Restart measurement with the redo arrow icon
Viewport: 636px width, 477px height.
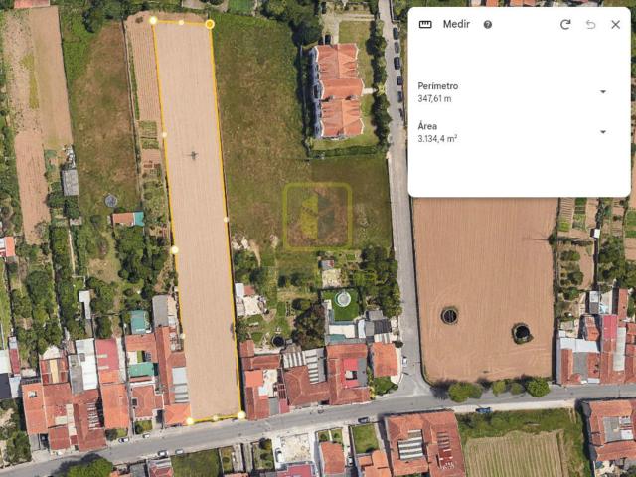coord(565,24)
